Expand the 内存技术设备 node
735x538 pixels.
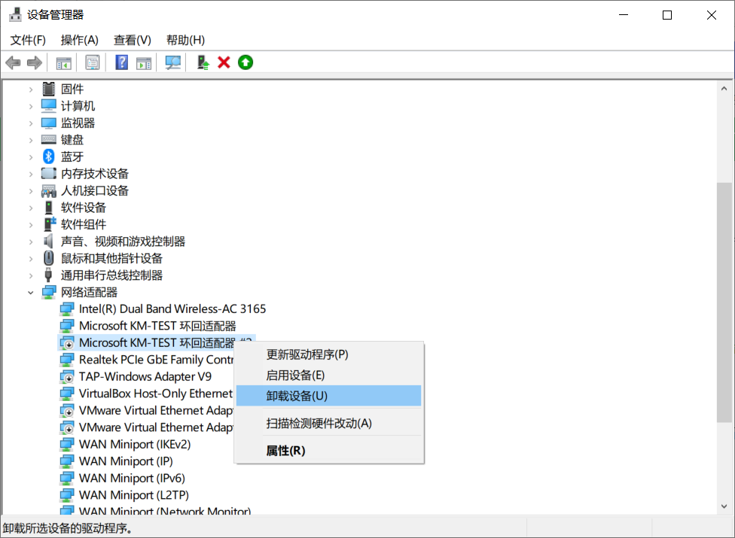tap(31, 174)
